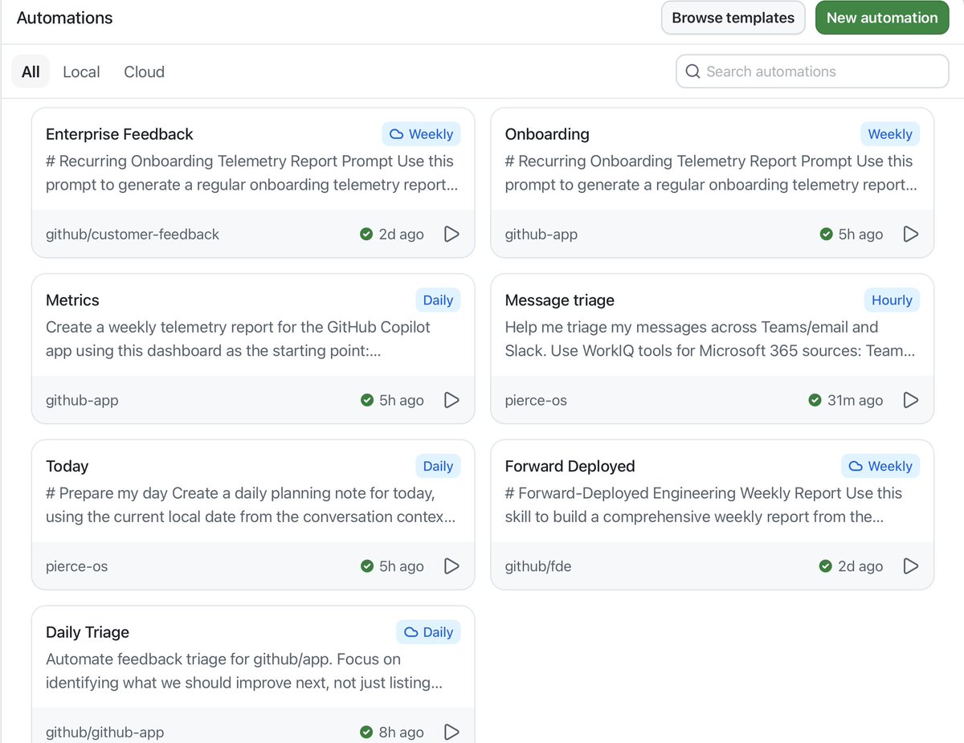This screenshot has width=964, height=743.
Task: Run the Onboarding automation play icon
Action: pyautogui.click(x=911, y=234)
